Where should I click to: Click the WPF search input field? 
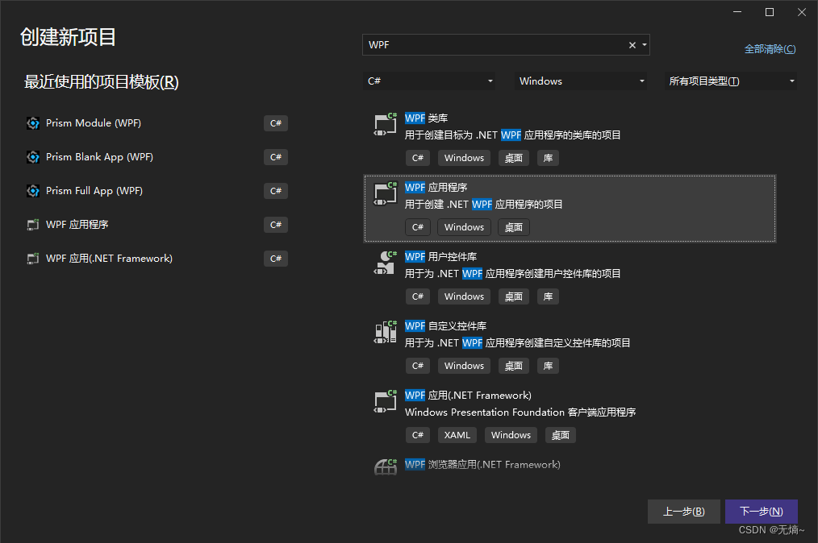pyautogui.click(x=484, y=45)
